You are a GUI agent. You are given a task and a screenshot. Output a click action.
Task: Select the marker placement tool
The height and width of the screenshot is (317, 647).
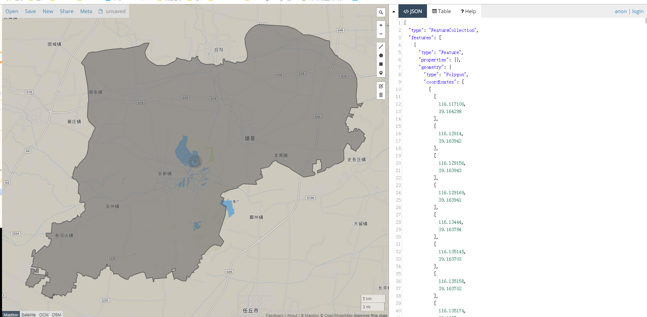click(x=381, y=73)
